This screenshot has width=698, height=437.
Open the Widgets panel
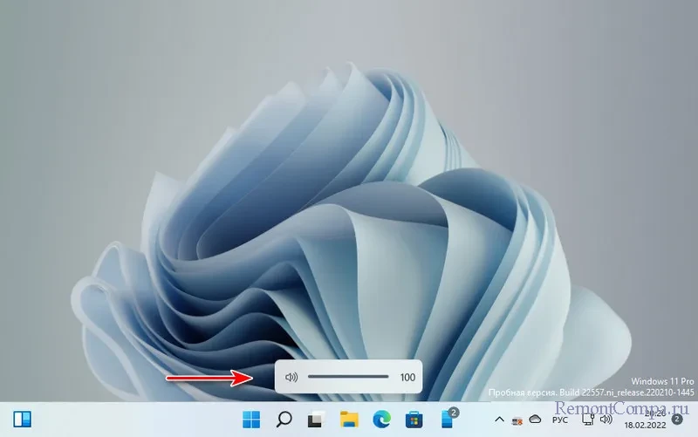coord(23,419)
